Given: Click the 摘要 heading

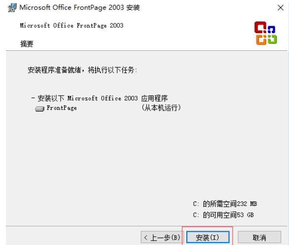Looking at the screenshot, I should 27,44.
